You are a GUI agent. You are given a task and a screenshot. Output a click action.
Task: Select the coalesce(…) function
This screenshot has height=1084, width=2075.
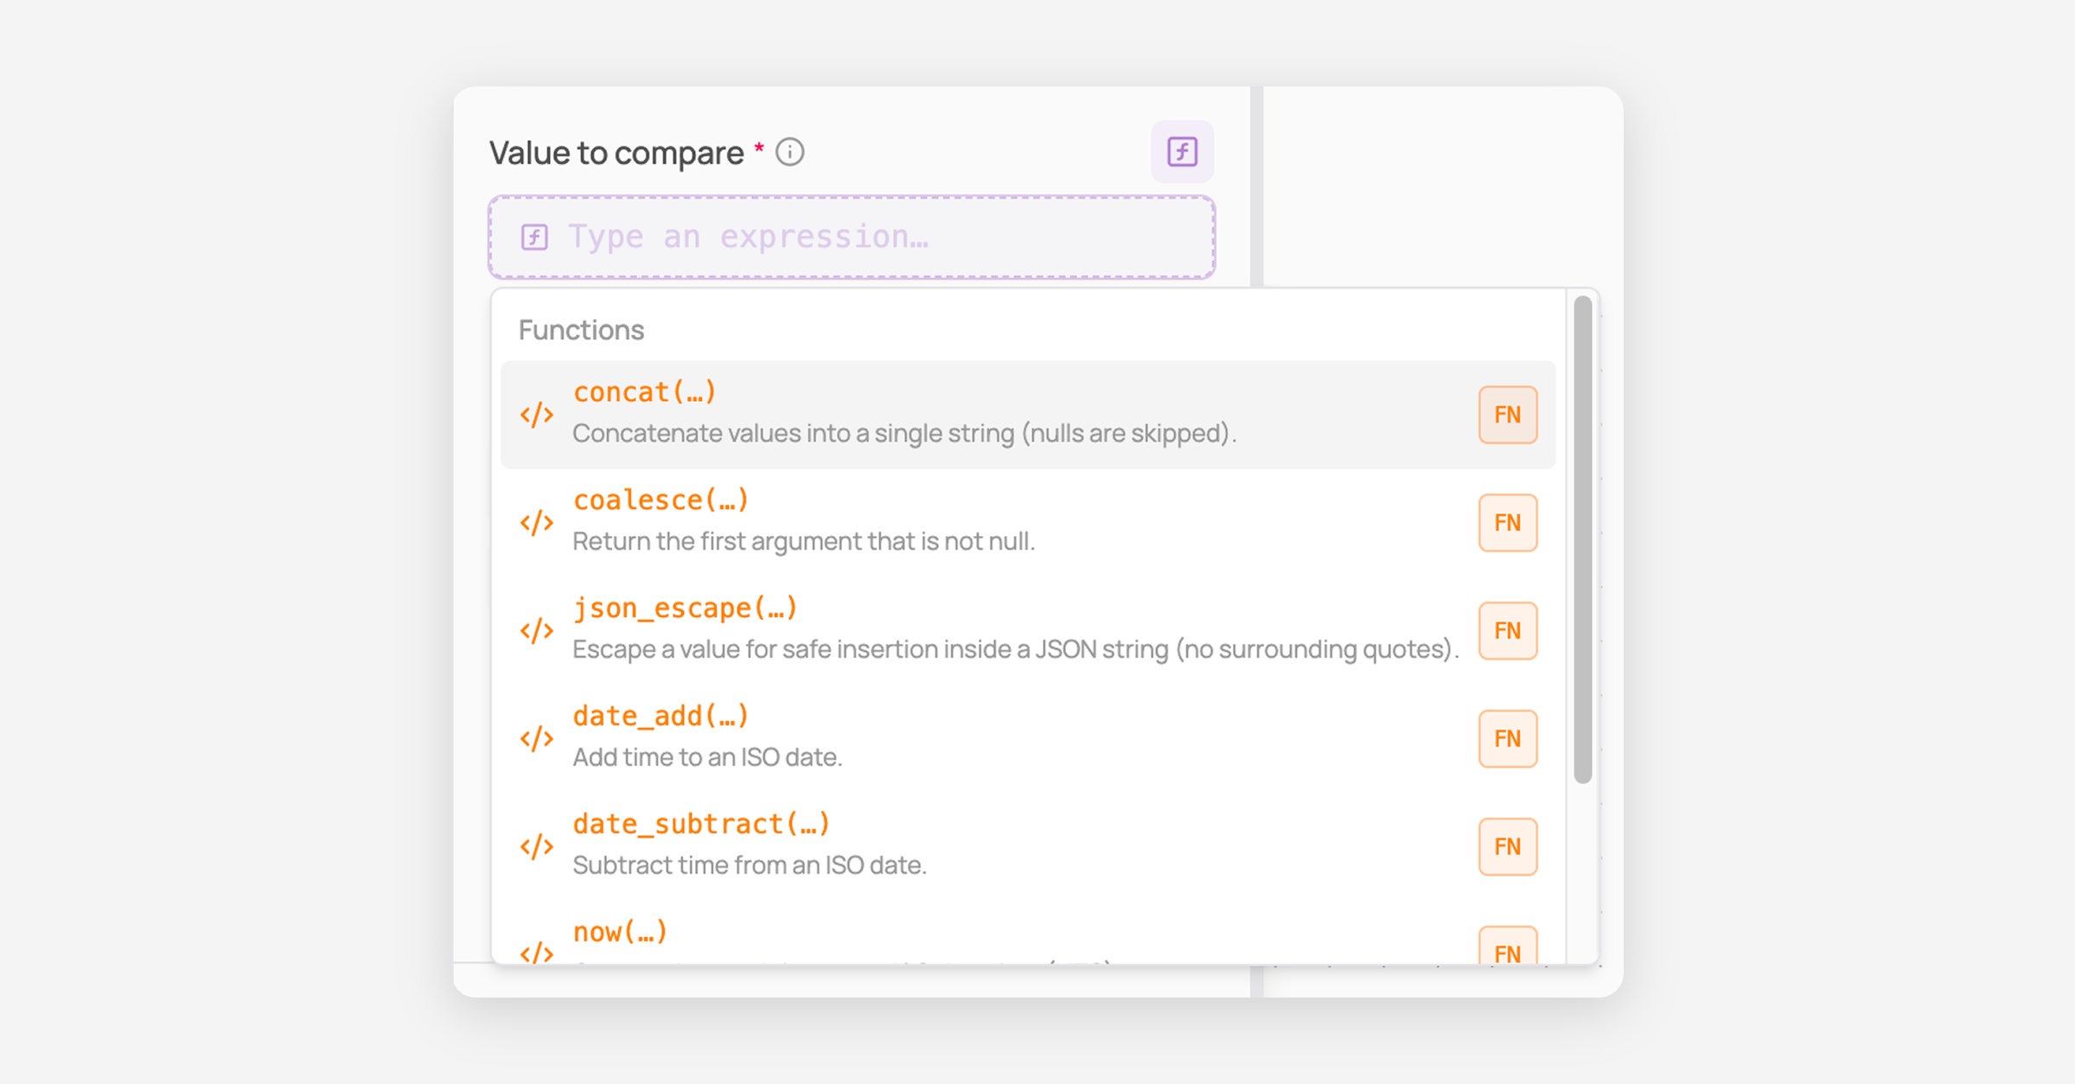(x=1028, y=523)
